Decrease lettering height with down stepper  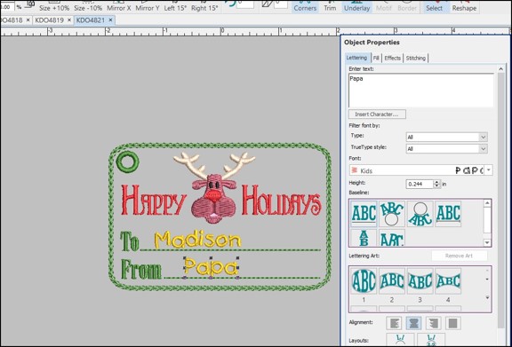(x=437, y=186)
